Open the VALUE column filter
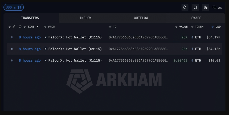The height and width of the screenshot is (115, 229). click(x=176, y=27)
